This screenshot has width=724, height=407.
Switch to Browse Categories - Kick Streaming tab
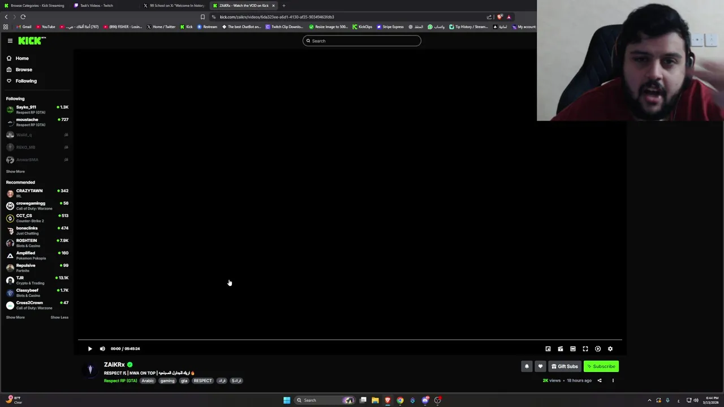tap(35, 6)
